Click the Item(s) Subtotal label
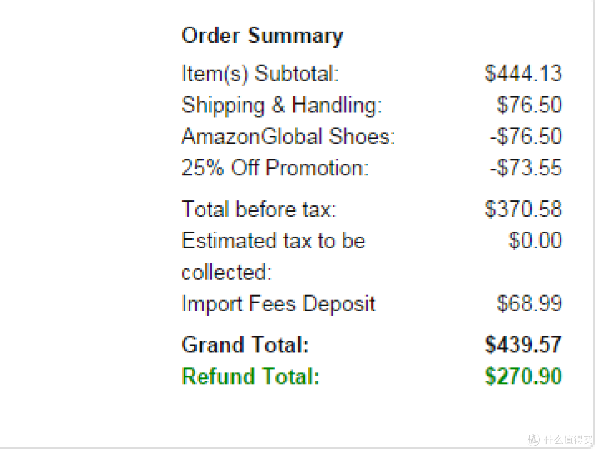Screen dimensions: 598x452 (x=260, y=73)
